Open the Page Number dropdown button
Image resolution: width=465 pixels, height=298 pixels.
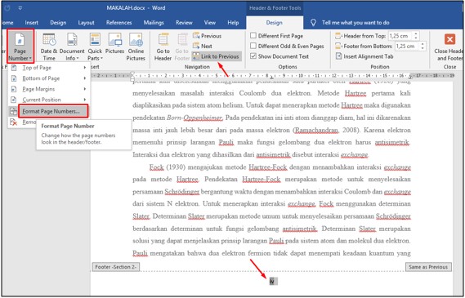point(20,47)
